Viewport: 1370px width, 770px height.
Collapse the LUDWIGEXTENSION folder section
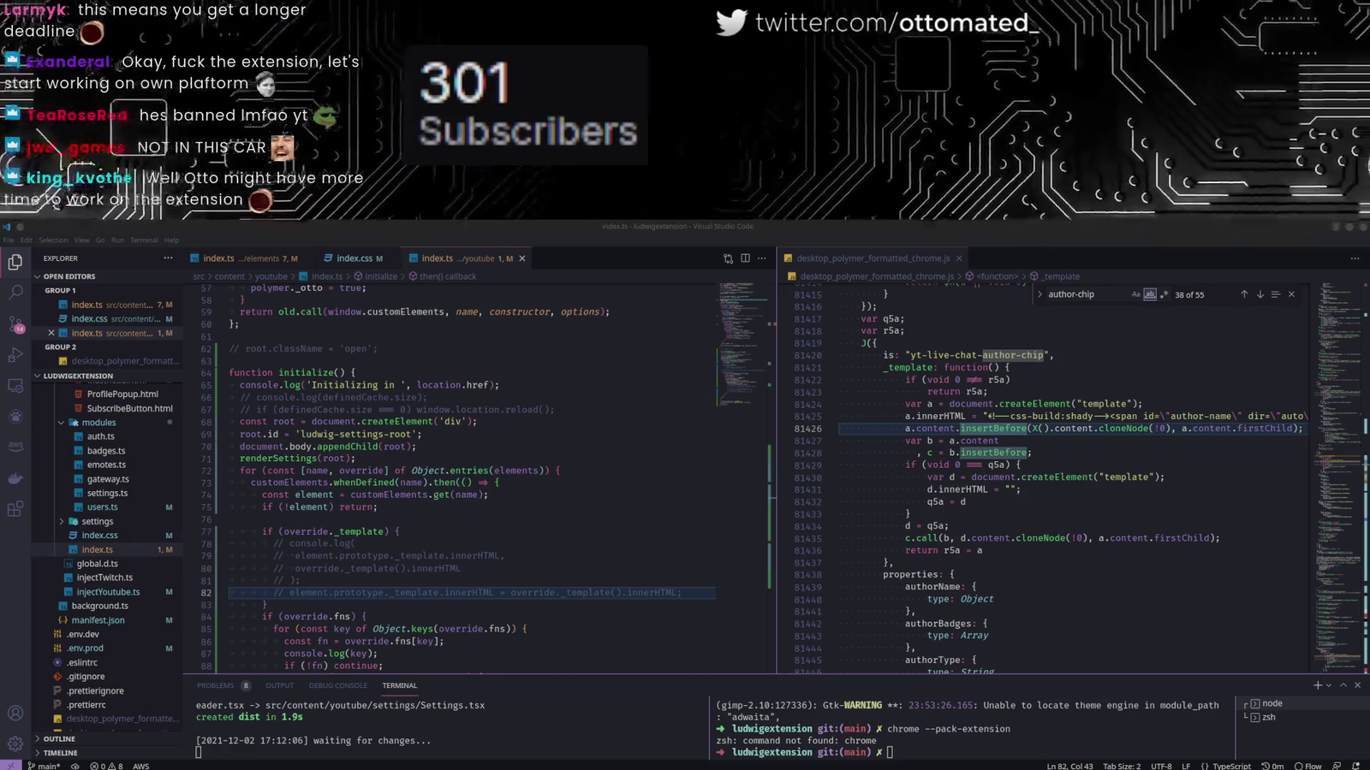pos(108,376)
